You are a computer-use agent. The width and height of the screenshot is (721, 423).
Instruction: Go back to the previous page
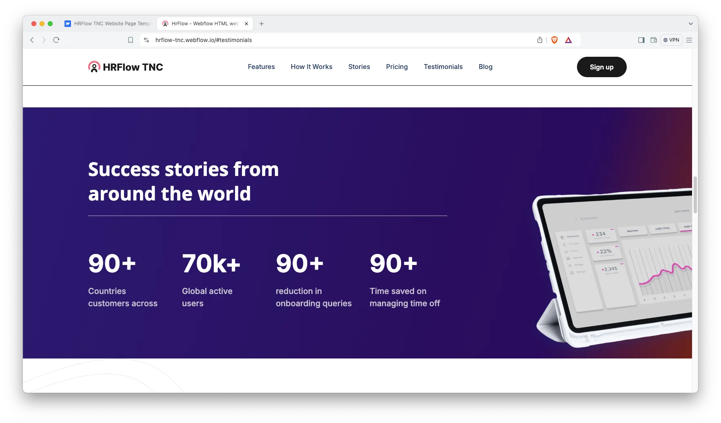point(32,40)
